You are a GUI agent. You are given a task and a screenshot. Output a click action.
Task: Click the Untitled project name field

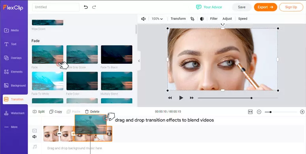tap(56, 7)
